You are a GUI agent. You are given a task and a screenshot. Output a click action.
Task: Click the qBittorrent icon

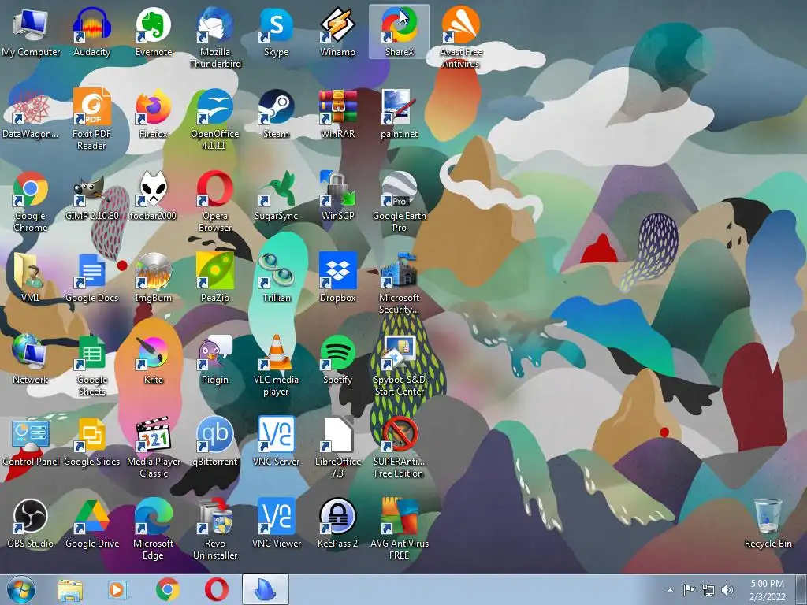(x=215, y=442)
